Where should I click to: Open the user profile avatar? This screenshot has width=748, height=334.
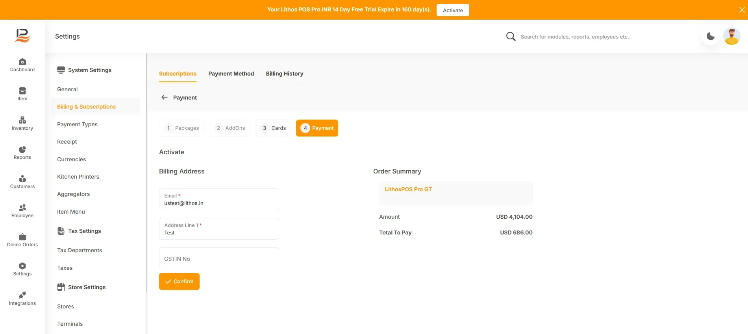[x=731, y=37]
